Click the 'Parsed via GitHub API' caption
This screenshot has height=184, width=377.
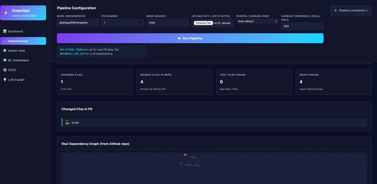pos(153,89)
